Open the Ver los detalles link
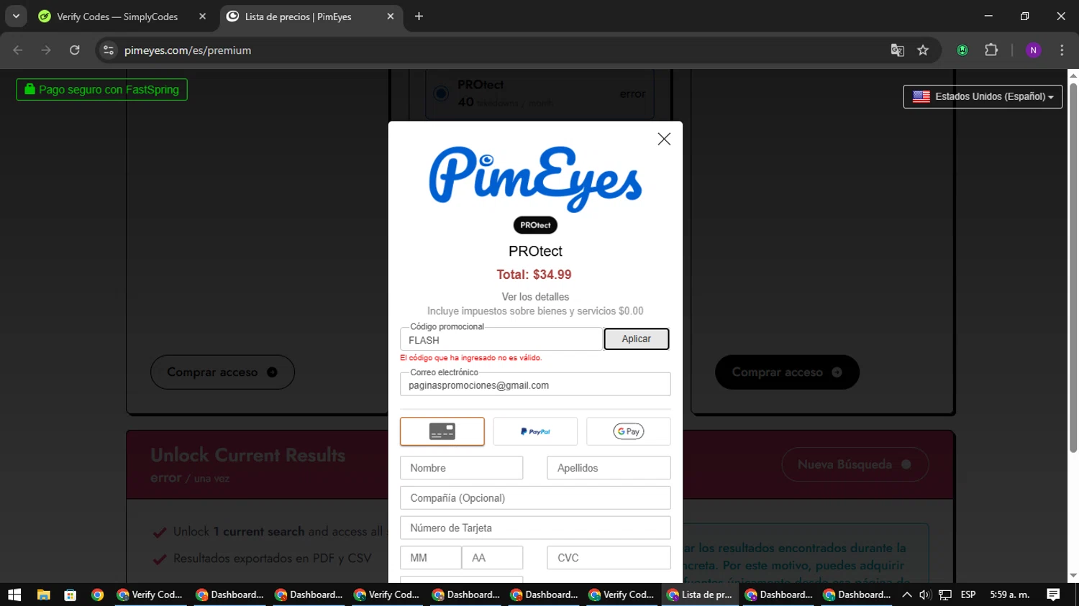Screen dimensions: 1079x606 535,297
